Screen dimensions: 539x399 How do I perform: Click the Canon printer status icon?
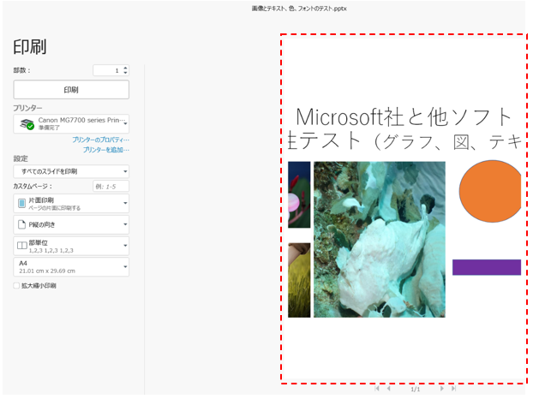click(x=27, y=124)
